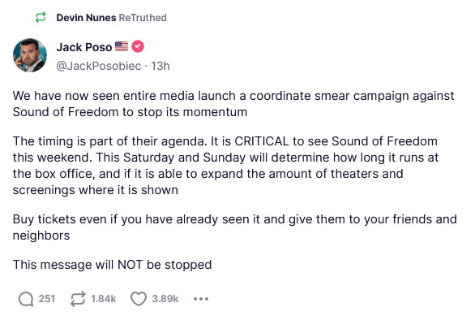Click the 13h post timestamp
Screen dimensions: 475x320
(160, 66)
